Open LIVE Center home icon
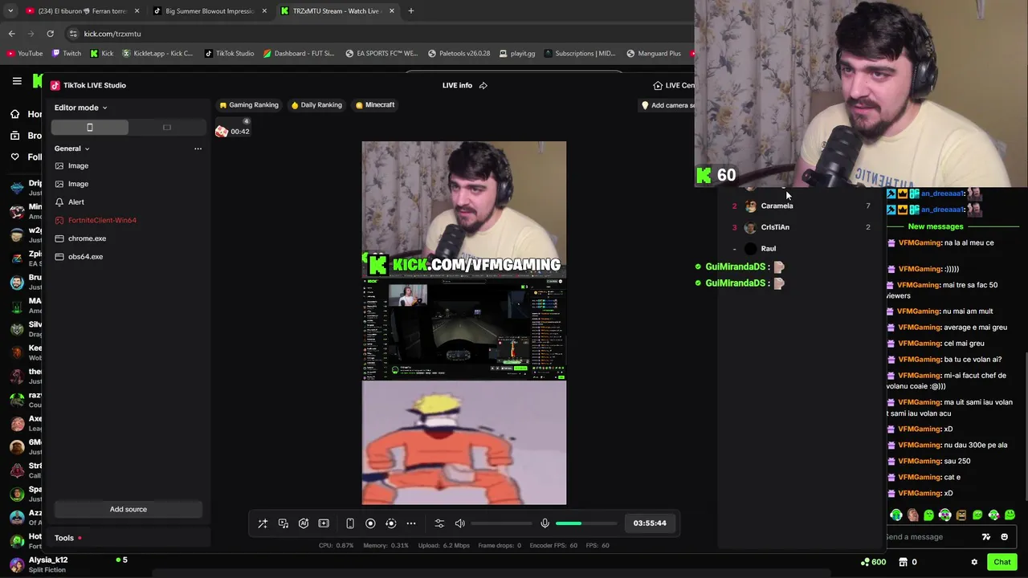The height and width of the screenshot is (578, 1028). [x=658, y=85]
